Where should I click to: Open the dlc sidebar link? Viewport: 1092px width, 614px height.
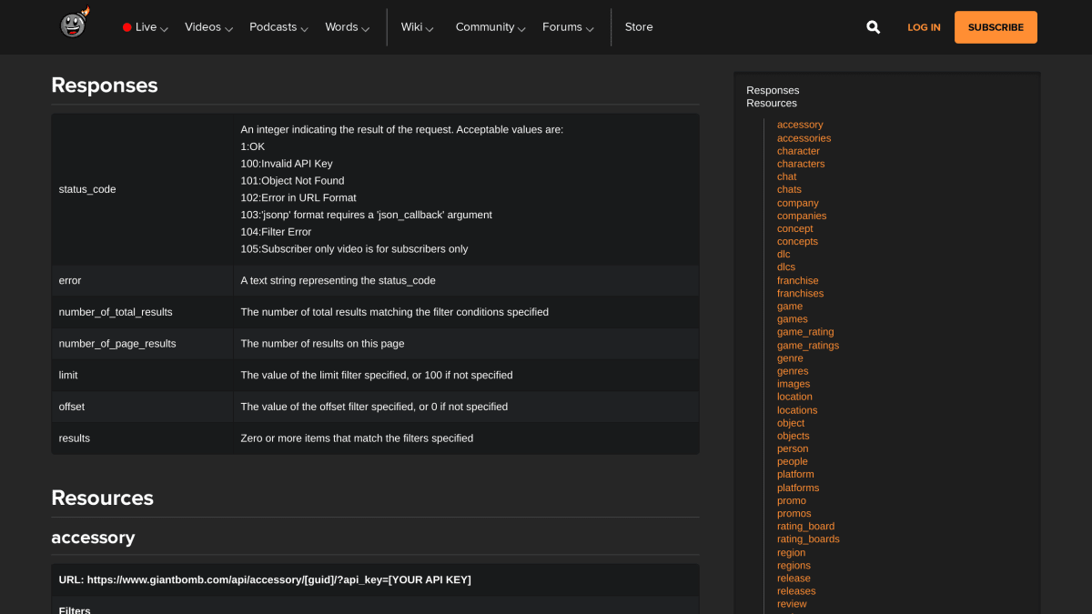(784, 254)
